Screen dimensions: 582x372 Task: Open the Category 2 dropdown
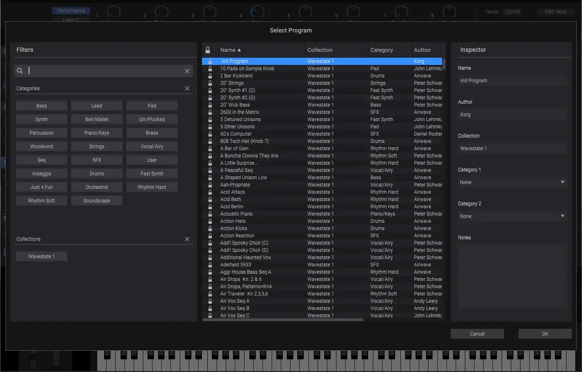(x=512, y=216)
